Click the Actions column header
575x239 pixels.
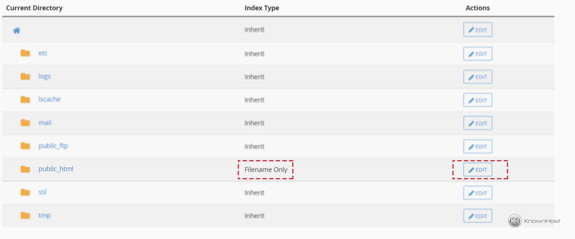477,8
